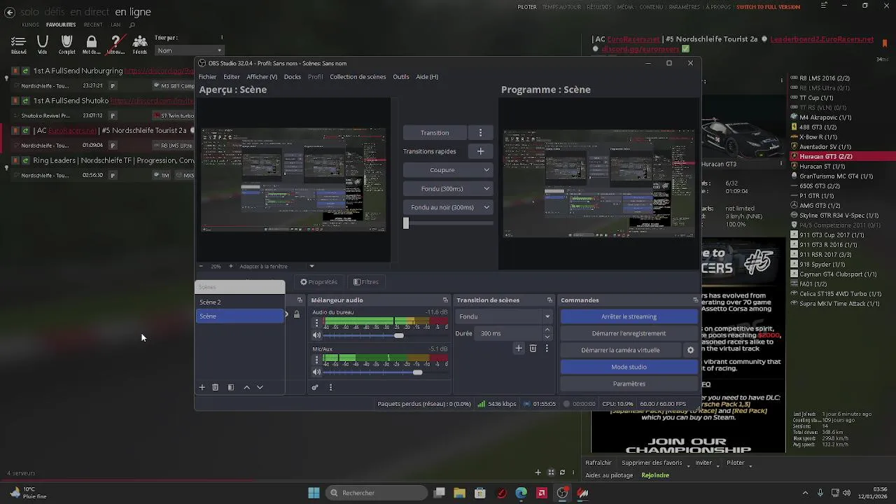Switch to the RECENT tab in Content Manager
The image size is (896, 504).
coord(93,25)
